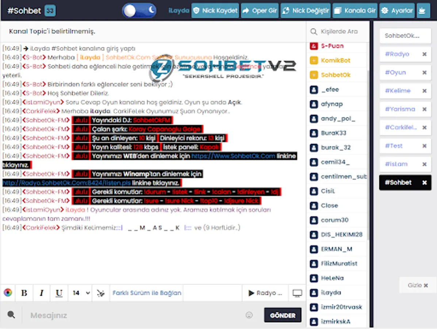Viewport: 437px width, 329px height.
Task: Switch to the #Yarisma channel tab
Action: (x=400, y=109)
